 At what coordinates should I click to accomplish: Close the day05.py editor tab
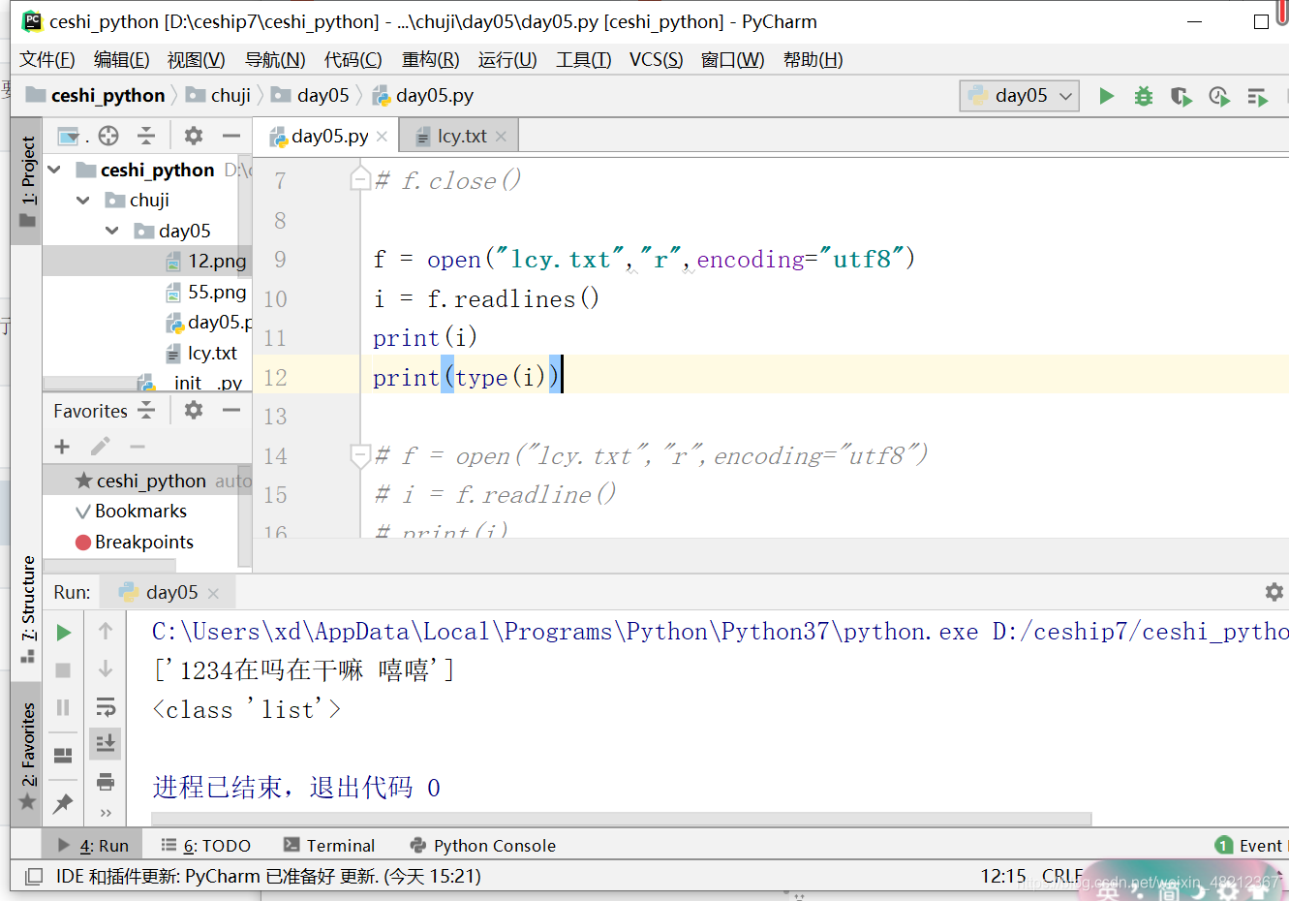[x=382, y=137]
